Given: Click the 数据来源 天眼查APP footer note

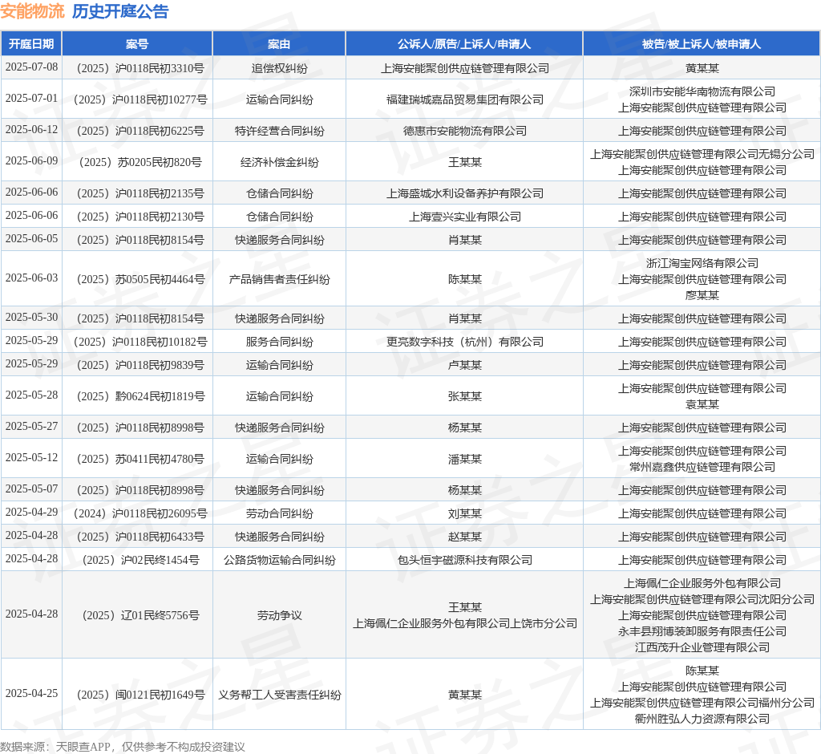Looking at the screenshot, I should [122, 747].
